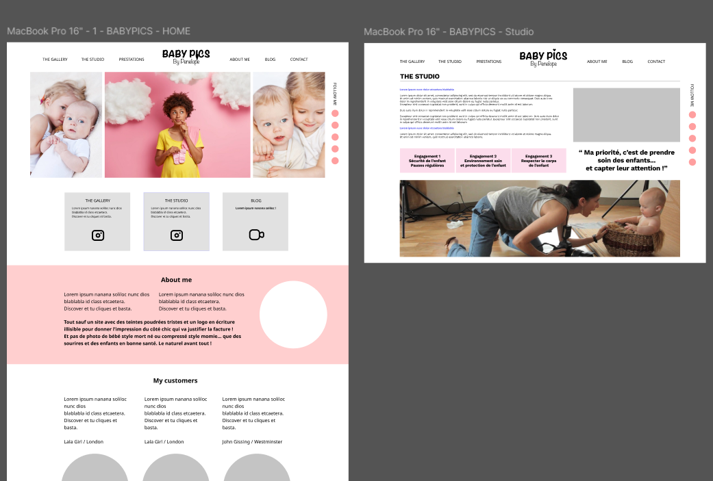Select the 'My customers' heading
Image resolution: width=713 pixels, height=481 pixels.
tap(175, 380)
